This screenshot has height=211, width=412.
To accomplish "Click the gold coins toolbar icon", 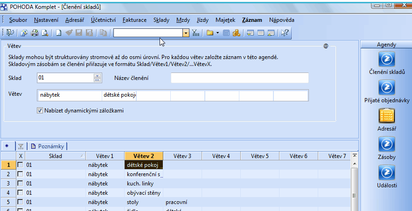I will 237,33.
